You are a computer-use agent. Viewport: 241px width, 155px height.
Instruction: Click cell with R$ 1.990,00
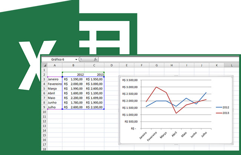click(x=73, y=89)
